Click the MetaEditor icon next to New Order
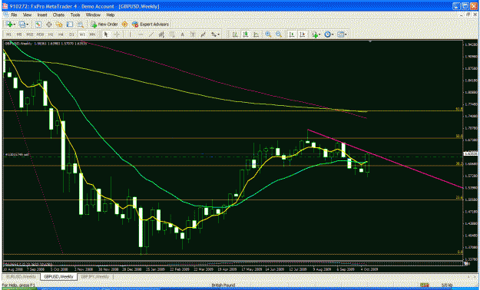The height and width of the screenshot is (290, 480). coord(124,25)
